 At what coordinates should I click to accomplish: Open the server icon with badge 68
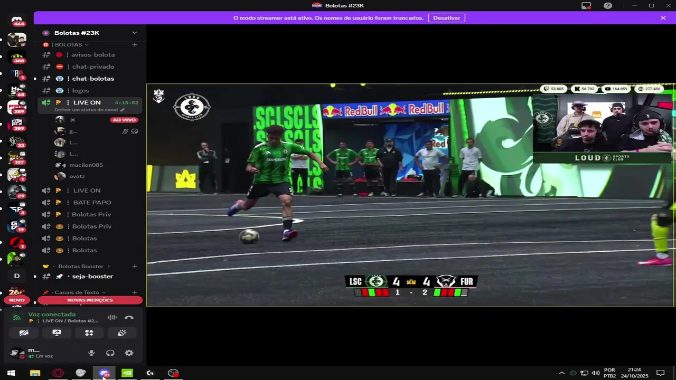17,90
